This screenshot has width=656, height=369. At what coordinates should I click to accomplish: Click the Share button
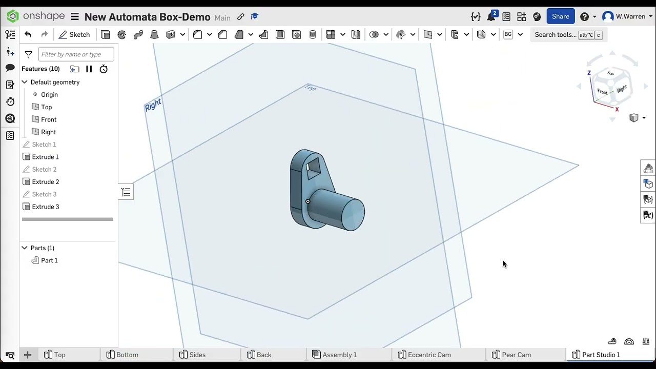point(560,16)
